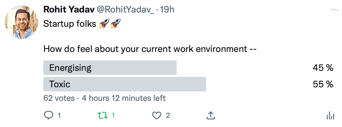Open tweet analytics bar chart icon
Image resolution: width=342 pixels, height=127 pixels.
point(330,116)
